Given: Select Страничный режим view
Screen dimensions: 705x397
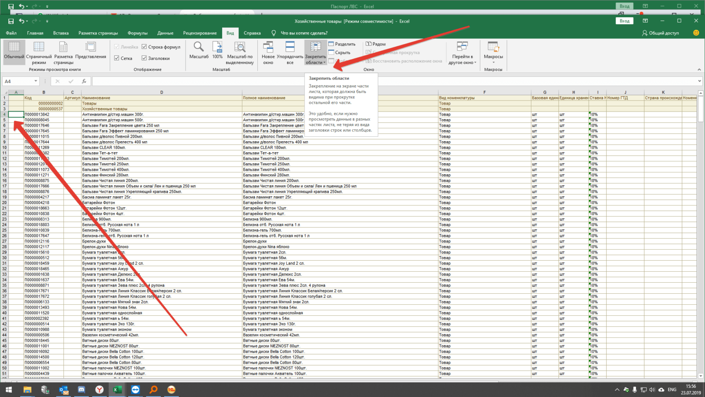Looking at the screenshot, I should click(x=39, y=53).
